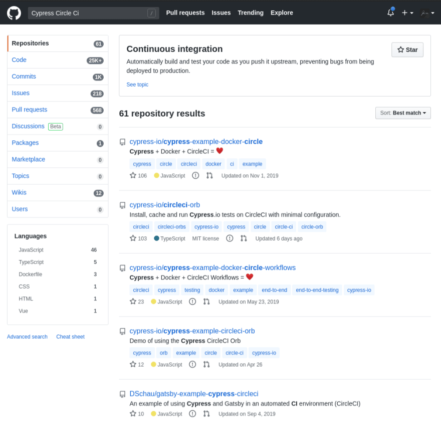
Task: Open Pull requests in top navigation
Action: (185, 13)
